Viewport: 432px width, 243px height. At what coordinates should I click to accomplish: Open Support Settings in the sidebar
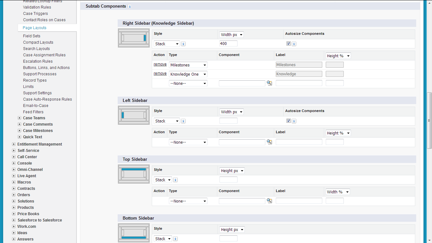[x=37, y=93]
